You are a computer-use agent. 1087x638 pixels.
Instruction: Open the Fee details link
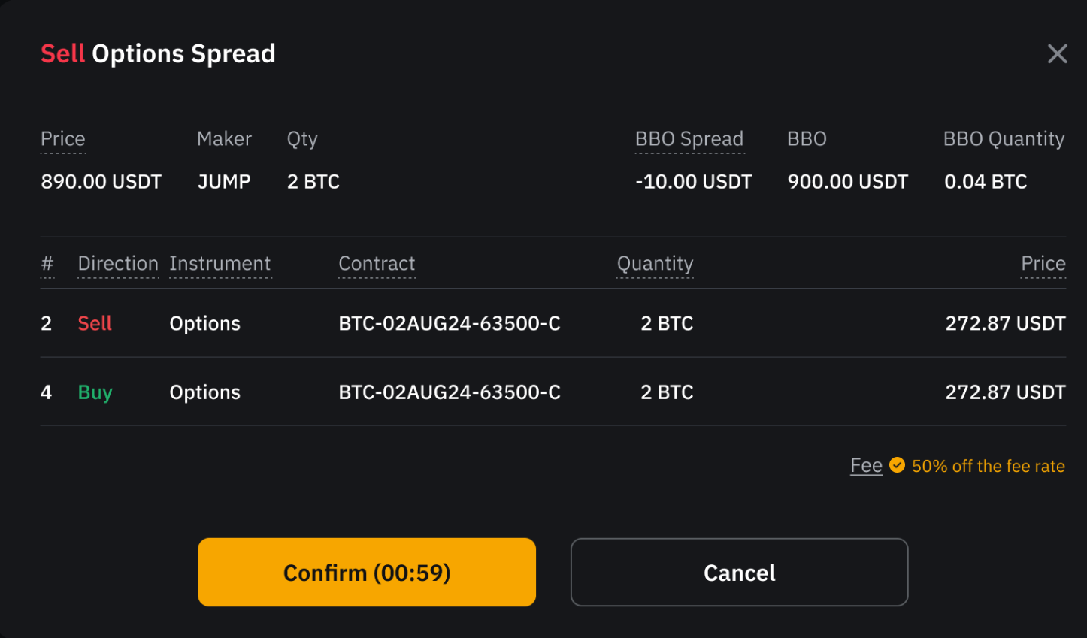pos(866,466)
